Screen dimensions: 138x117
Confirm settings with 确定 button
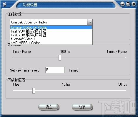pos(49,107)
